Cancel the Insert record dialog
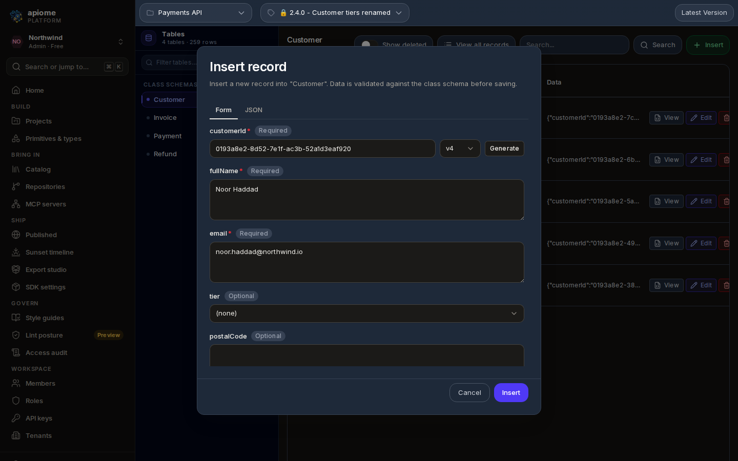Screen dimensions: 738x461 point(469,393)
